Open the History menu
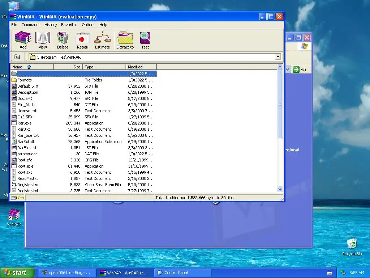The image size is (370, 278). [x=51, y=25]
